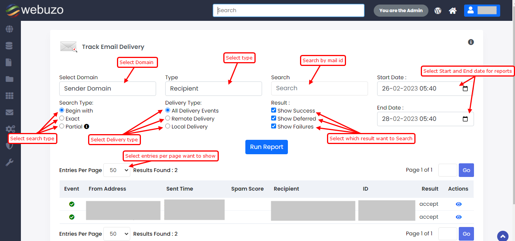
Task: Open the Start Date calendar picker
Action: [x=465, y=89]
